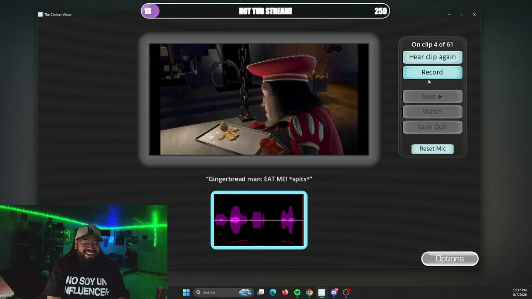Screen dimensions: 532x299
Task: Start recording with the Record button
Action: pyautogui.click(x=432, y=72)
